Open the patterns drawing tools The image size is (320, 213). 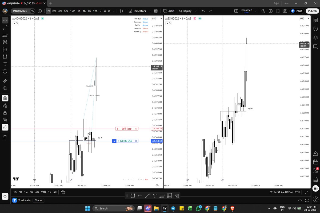point(5,42)
